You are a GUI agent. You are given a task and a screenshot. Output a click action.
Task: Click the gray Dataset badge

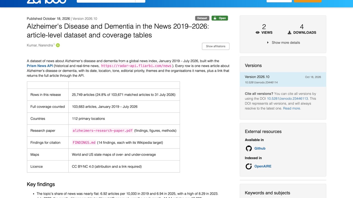click(202, 18)
